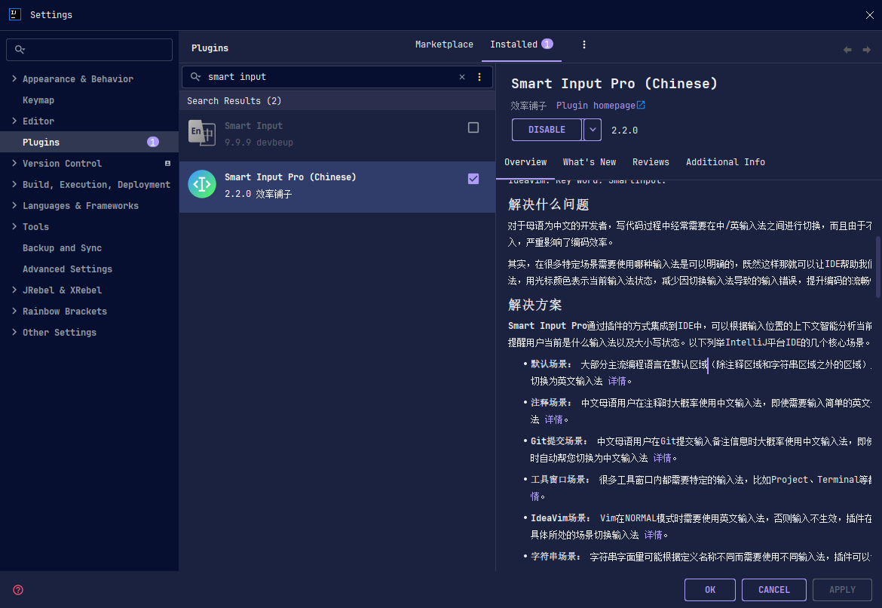Click the Installed tab count badge
Image resolution: width=882 pixels, height=608 pixels.
[547, 44]
